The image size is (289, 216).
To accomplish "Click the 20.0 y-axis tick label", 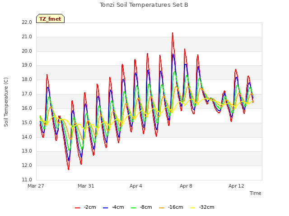I will [27, 51].
